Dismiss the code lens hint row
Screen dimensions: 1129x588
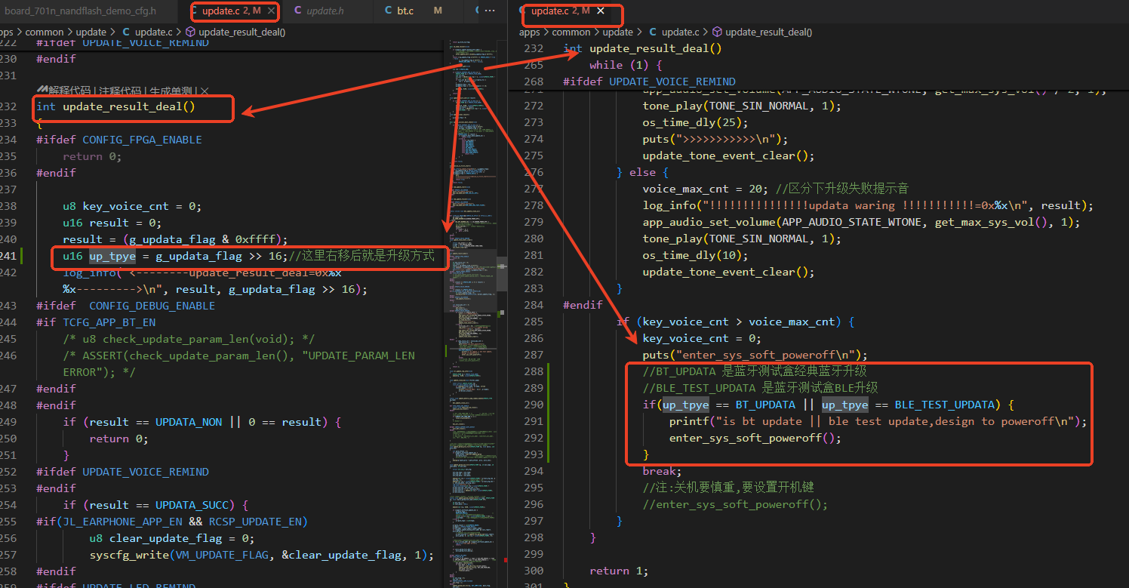pyautogui.click(x=205, y=90)
